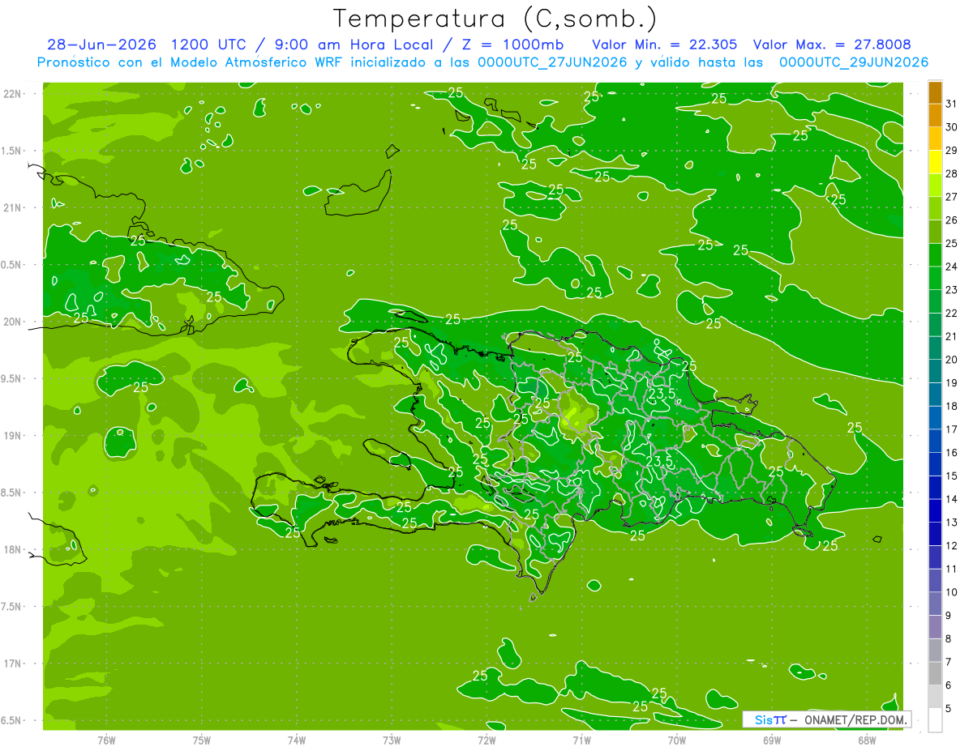Click 'Valor Min. = 22.305' value
The height and width of the screenshot is (751, 973).
tap(664, 45)
